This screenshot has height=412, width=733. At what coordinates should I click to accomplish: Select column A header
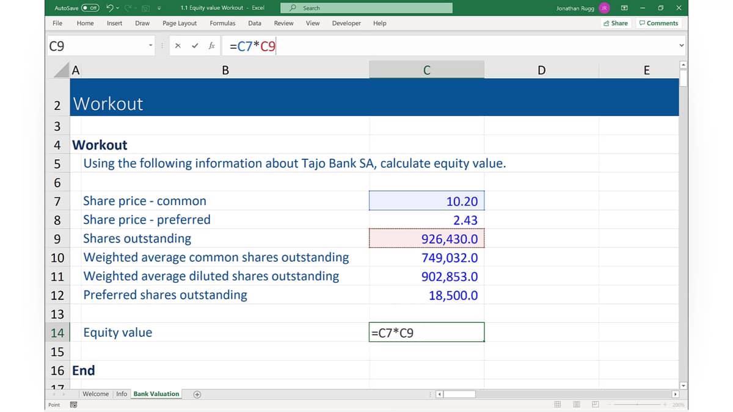[x=76, y=70]
